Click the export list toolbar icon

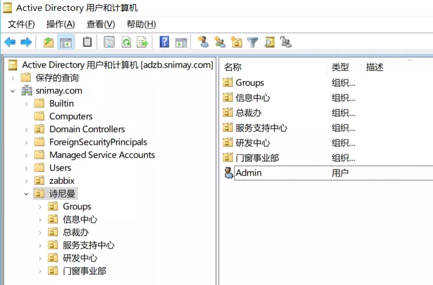[x=142, y=42]
